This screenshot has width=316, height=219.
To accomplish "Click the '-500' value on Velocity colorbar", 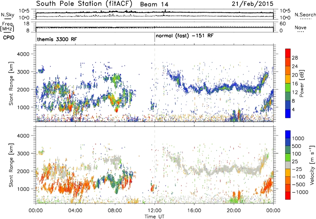I will [x=299, y=185].
